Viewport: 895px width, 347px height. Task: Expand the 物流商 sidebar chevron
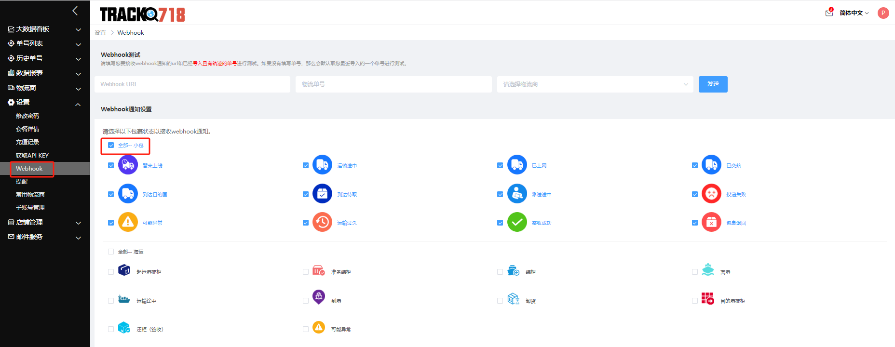(x=78, y=89)
